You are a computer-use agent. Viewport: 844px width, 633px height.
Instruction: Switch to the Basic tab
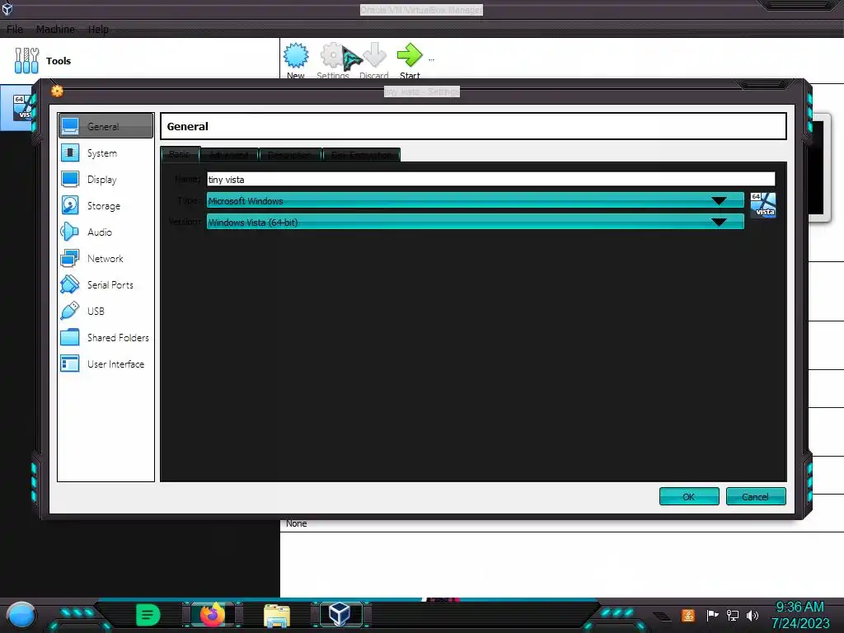tap(180, 154)
